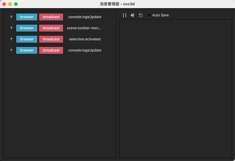Screen dimensions: 235x161
Task: Maximize the window with the green button
Action: click(x=16, y=4)
